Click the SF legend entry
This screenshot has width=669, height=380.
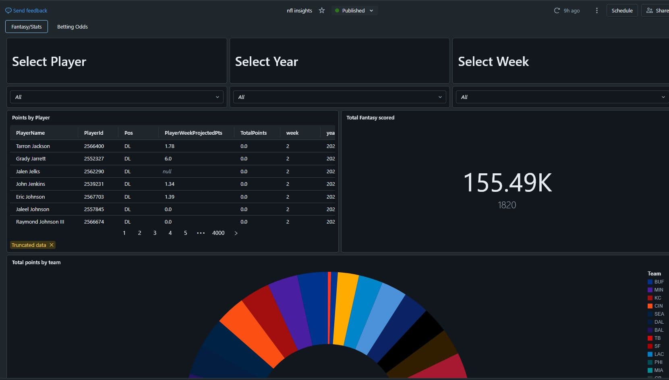654,346
